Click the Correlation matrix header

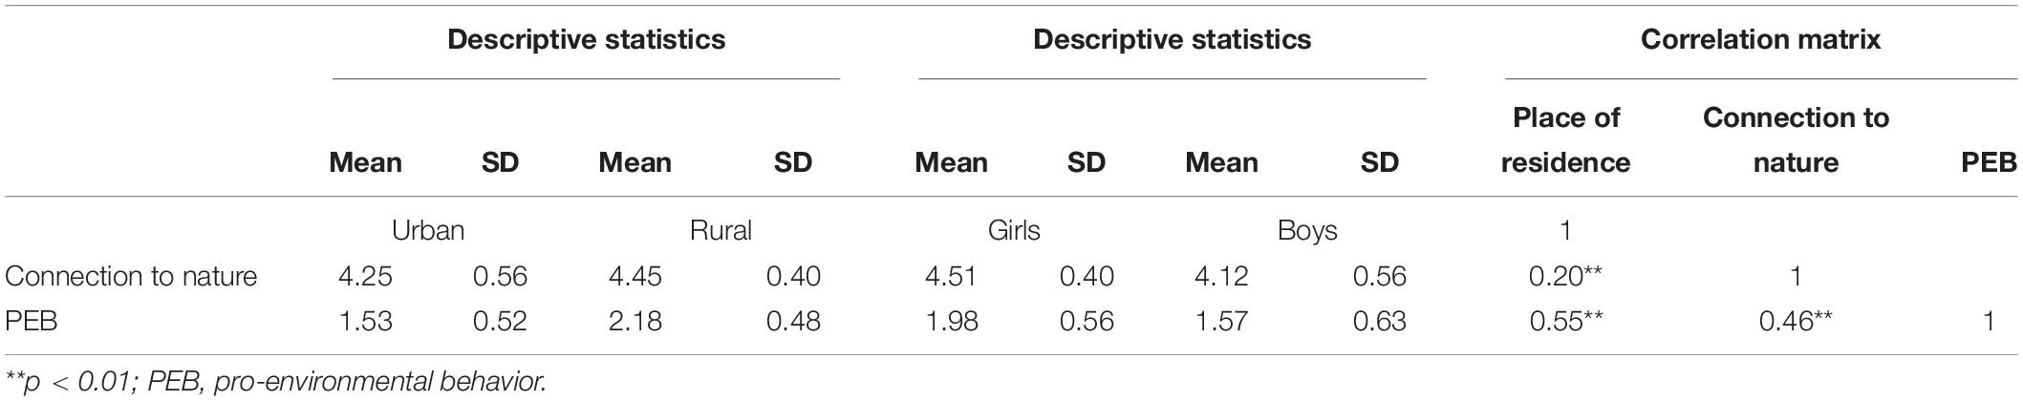pyautogui.click(x=1760, y=39)
